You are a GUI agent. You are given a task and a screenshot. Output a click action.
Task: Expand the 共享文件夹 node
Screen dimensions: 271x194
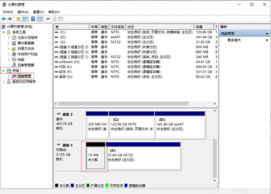click(x=9, y=49)
